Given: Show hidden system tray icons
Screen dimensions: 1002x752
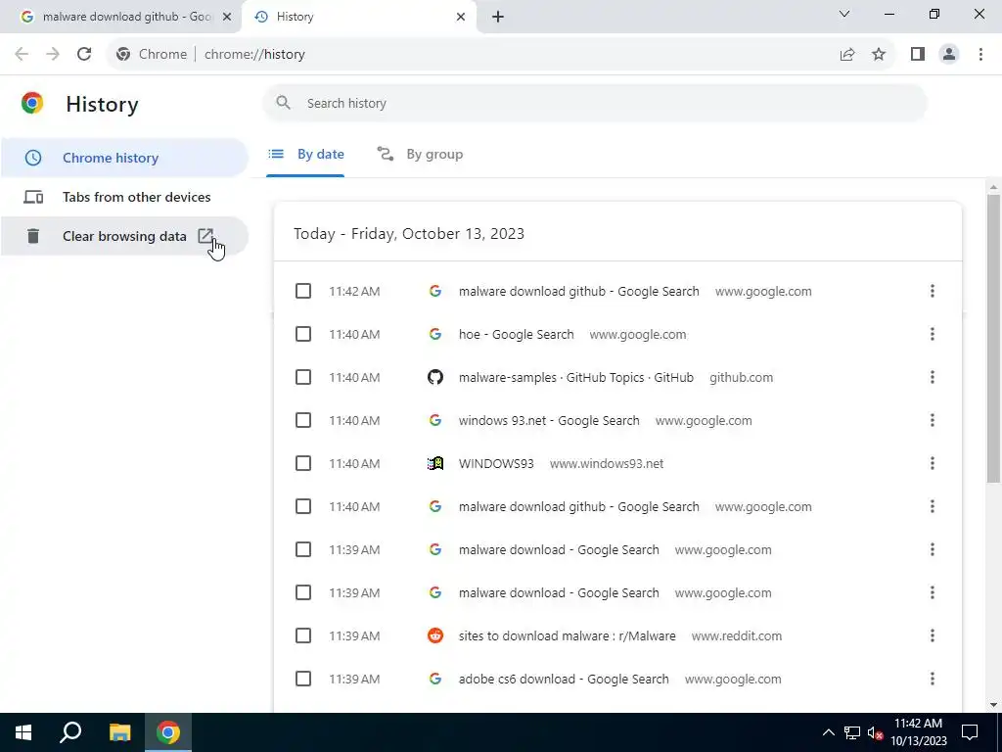Looking at the screenshot, I should click(828, 732).
